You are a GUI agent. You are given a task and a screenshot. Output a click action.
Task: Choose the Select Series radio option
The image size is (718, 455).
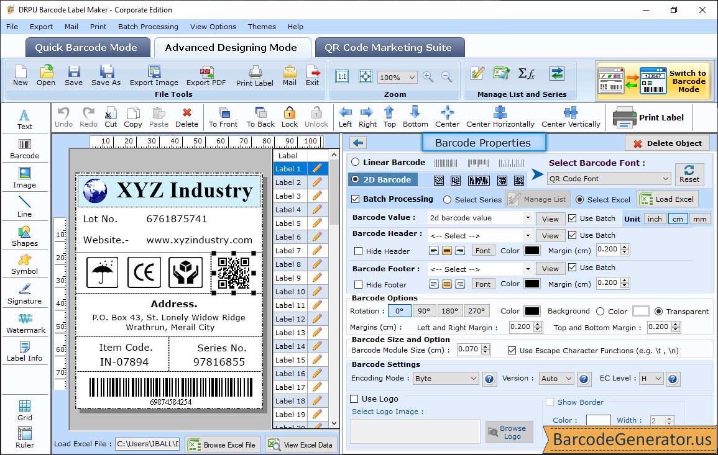pos(448,199)
